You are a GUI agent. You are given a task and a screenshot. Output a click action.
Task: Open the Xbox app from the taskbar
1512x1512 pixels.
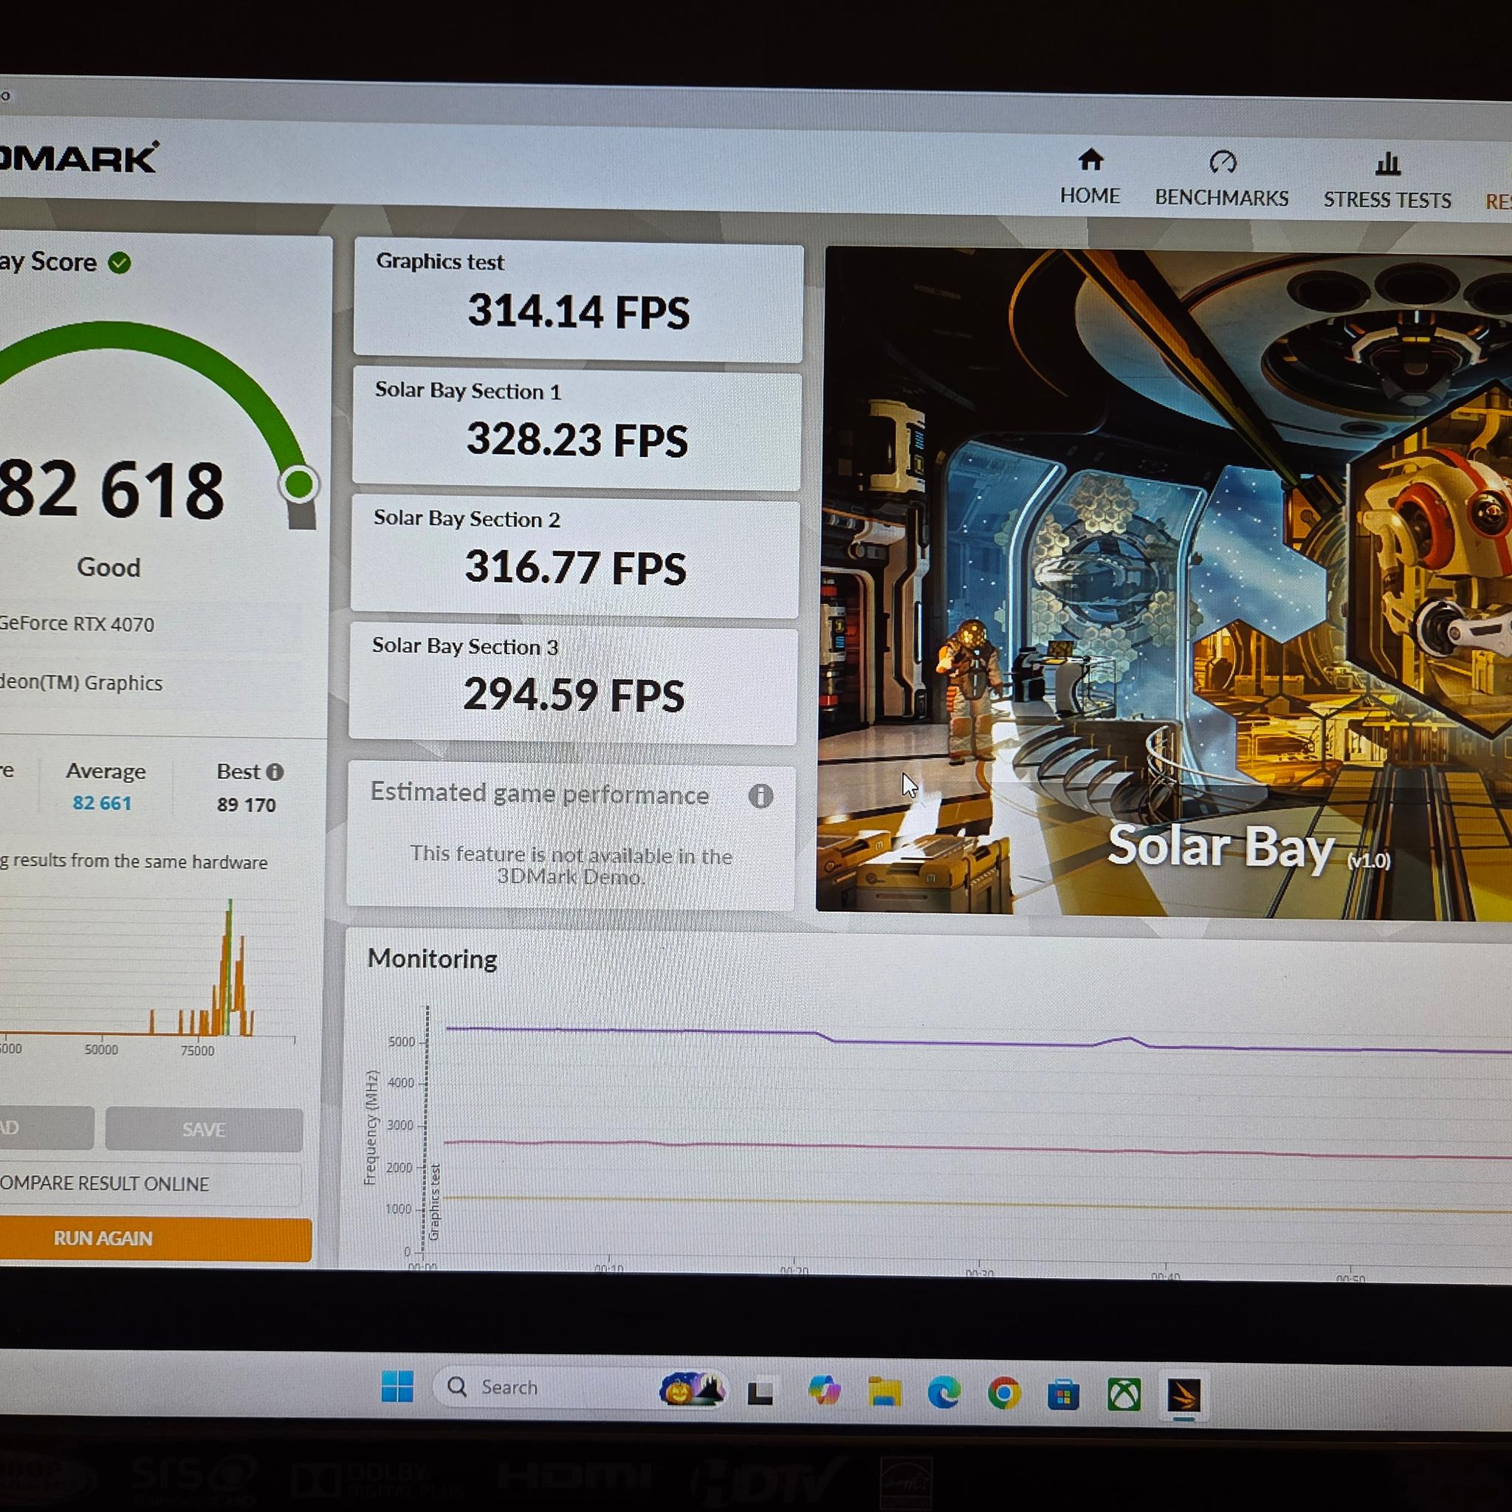pyautogui.click(x=1124, y=1395)
